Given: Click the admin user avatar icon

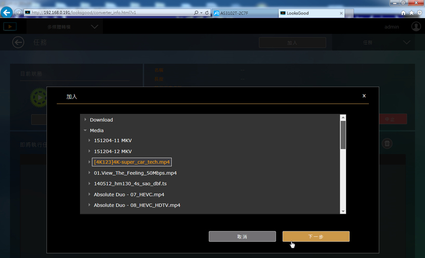Looking at the screenshot, I should 416,26.
